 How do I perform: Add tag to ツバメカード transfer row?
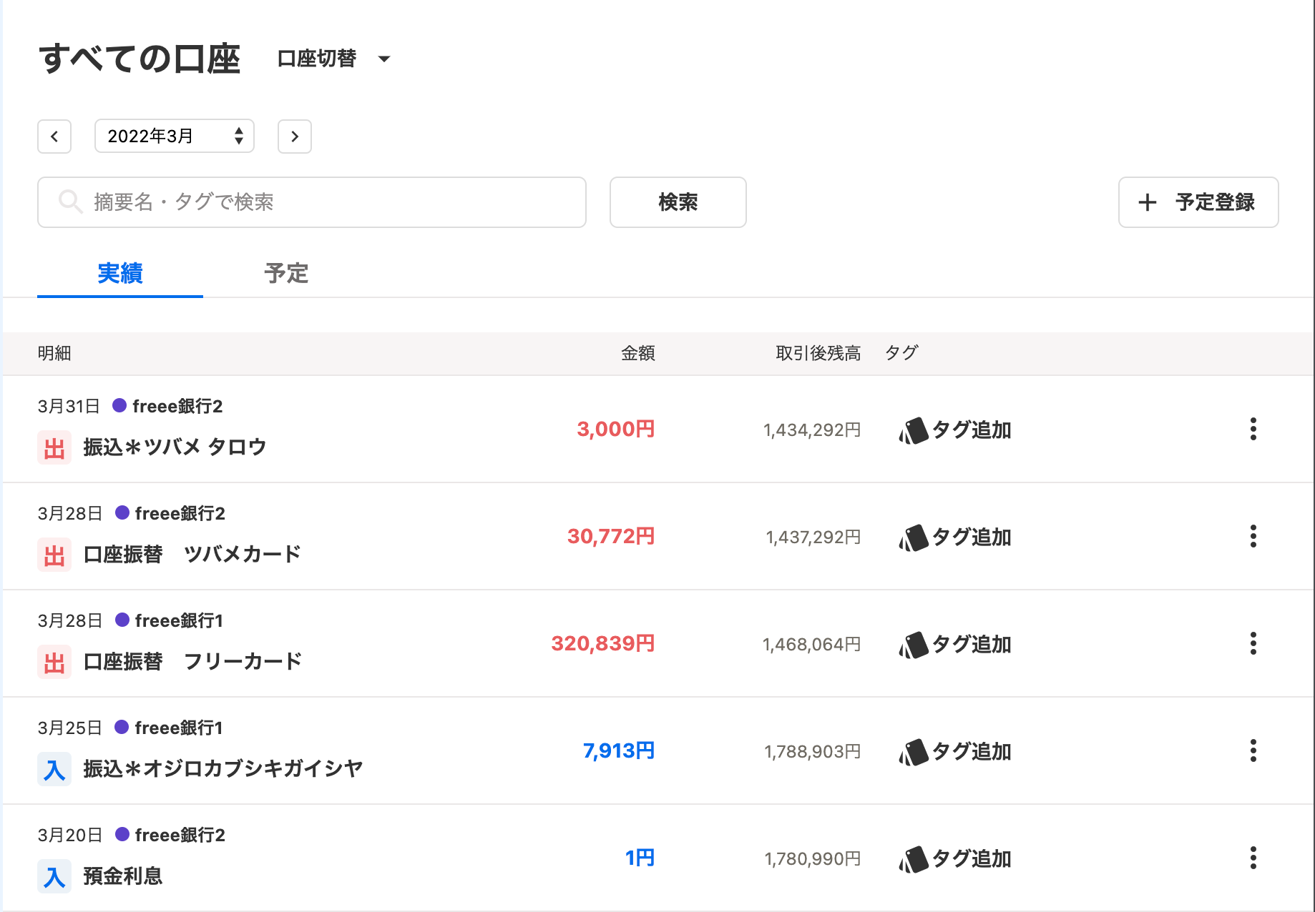click(x=955, y=537)
